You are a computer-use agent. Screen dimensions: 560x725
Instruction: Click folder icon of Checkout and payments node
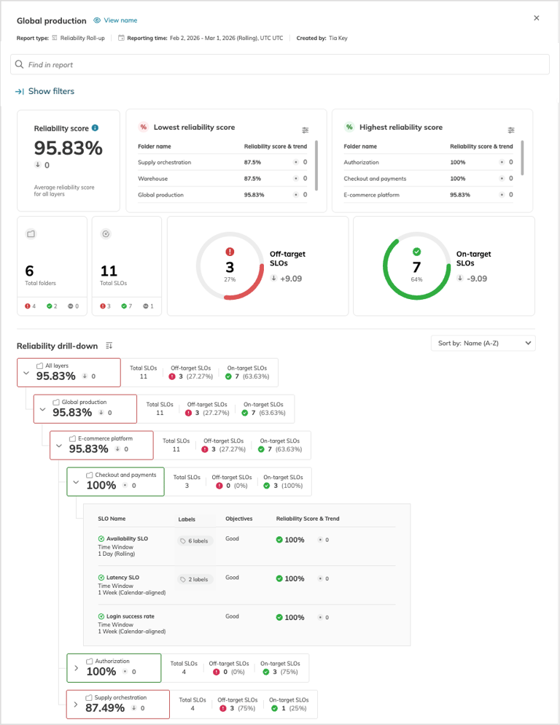(x=89, y=475)
